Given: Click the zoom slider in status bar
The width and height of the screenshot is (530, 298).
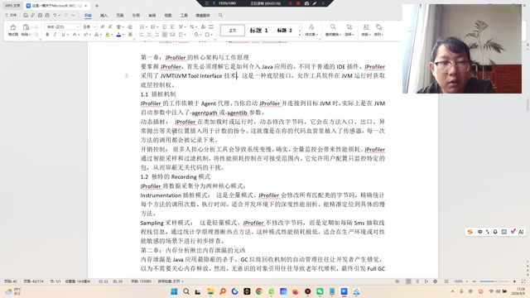Looking at the screenshot, I should tap(494, 281).
